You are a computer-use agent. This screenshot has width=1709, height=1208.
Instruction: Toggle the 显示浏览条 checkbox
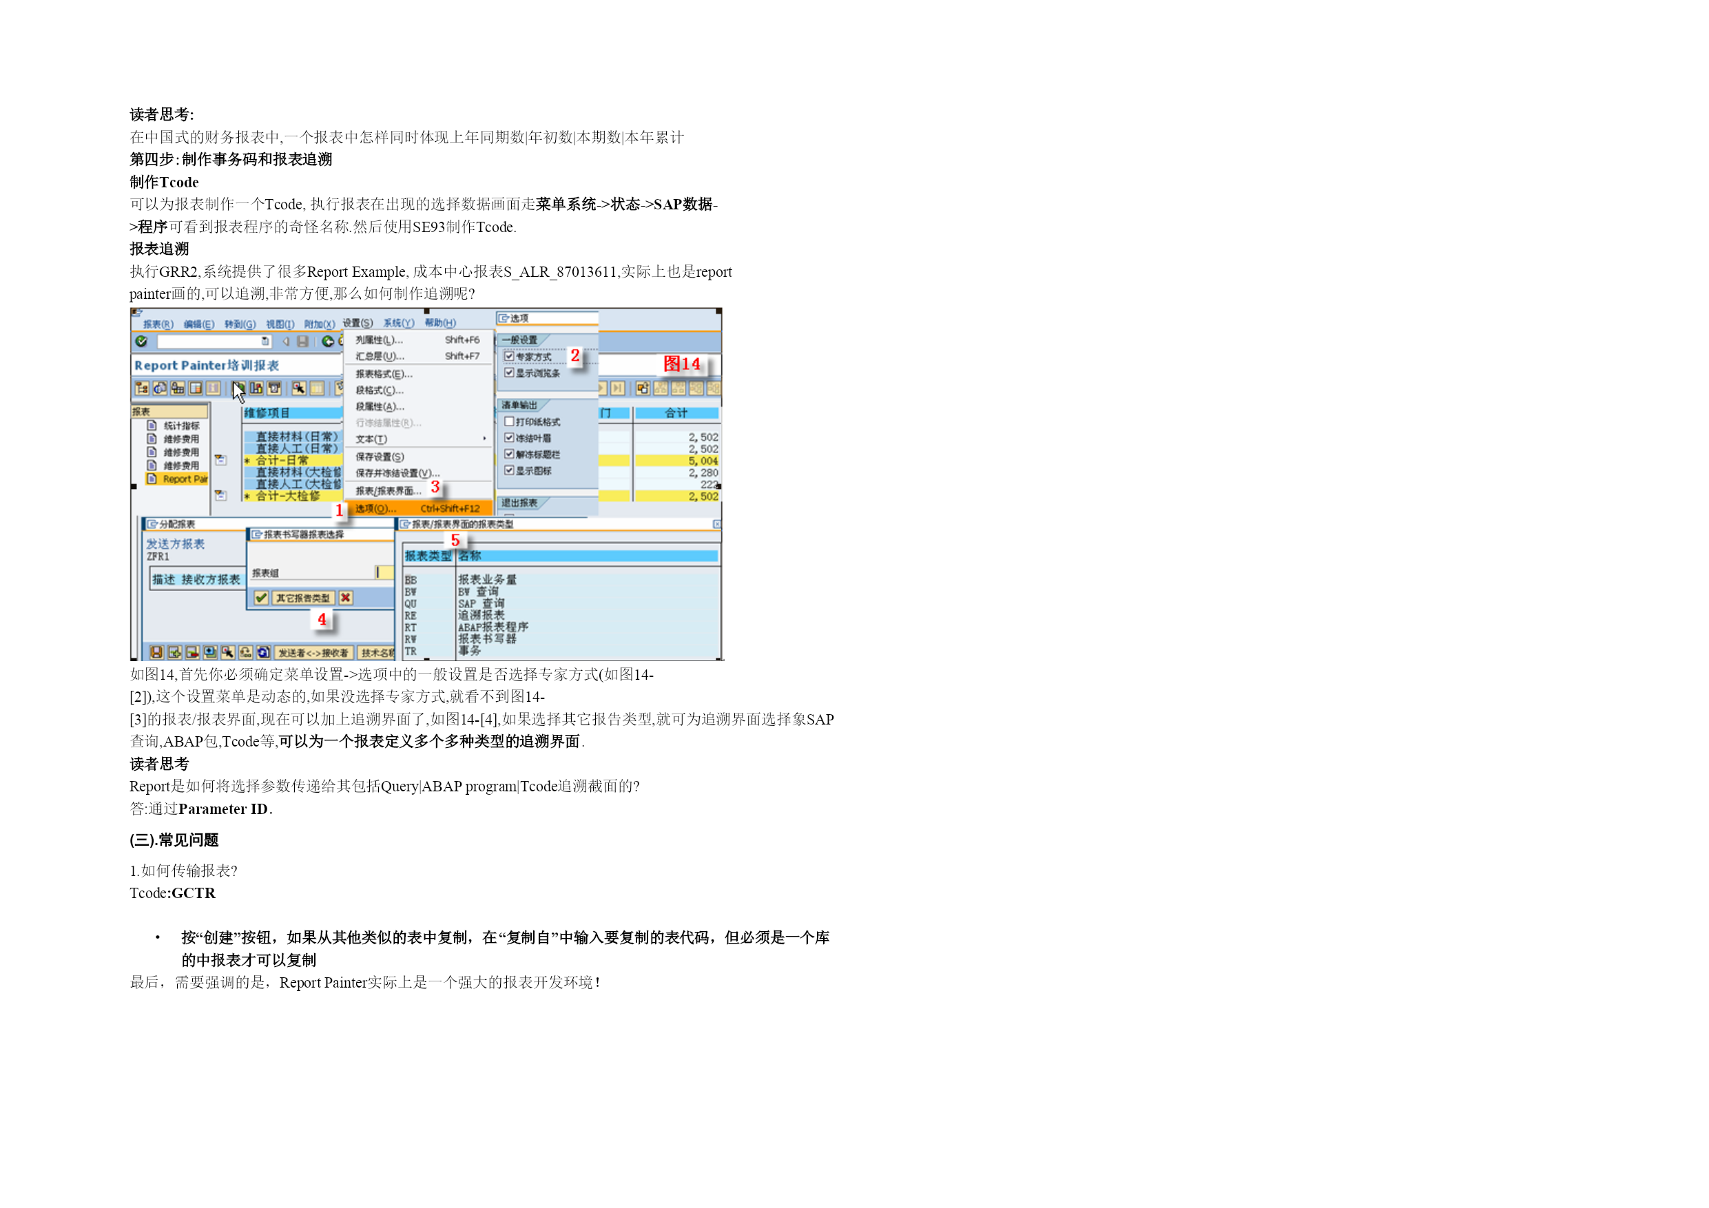(509, 373)
